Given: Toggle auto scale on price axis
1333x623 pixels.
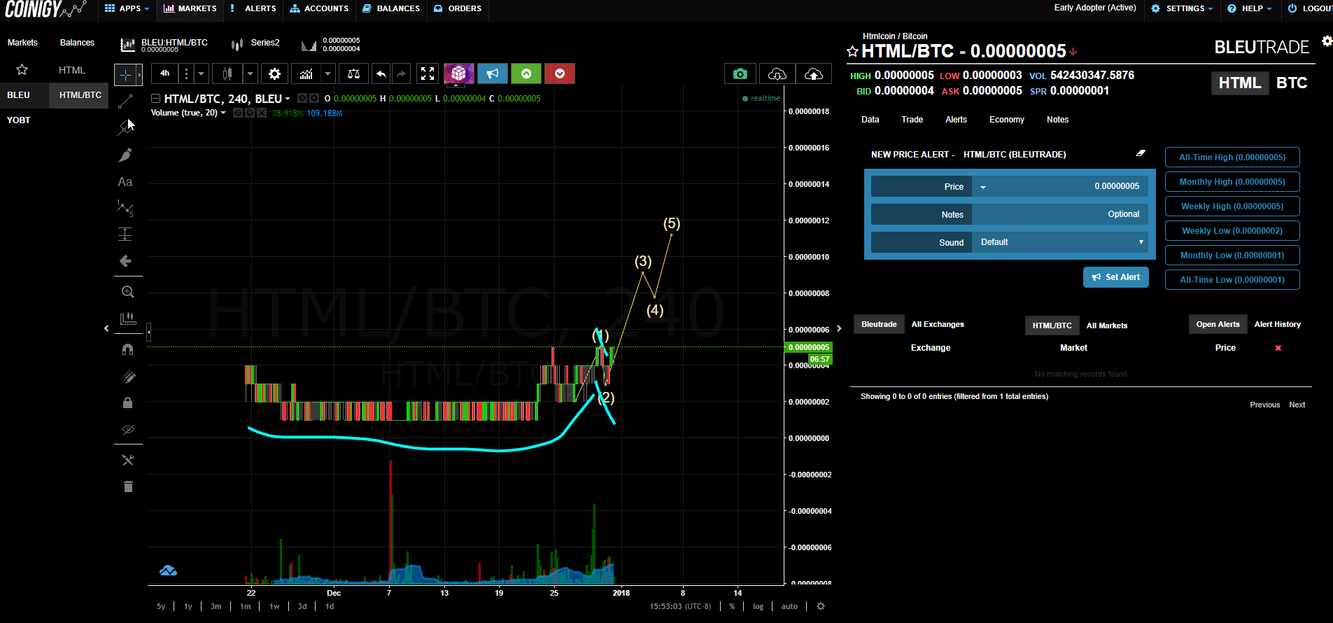Looking at the screenshot, I should 789,606.
